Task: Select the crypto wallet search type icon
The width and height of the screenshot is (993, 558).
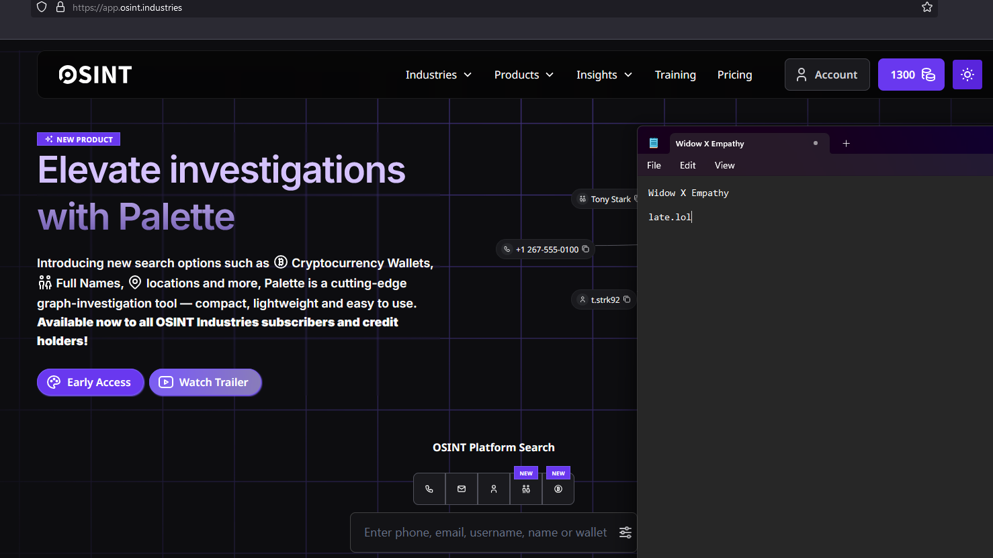Action: click(558, 489)
